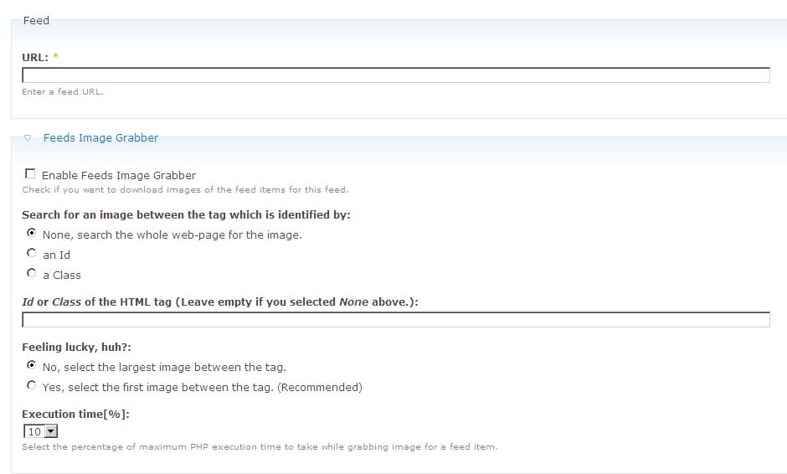Click the 'Execution time[%]:' label
787x474 pixels.
(75, 415)
